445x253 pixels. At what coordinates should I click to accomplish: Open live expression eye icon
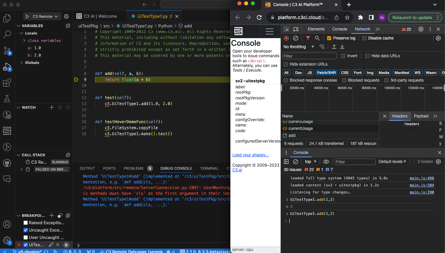point(326,162)
